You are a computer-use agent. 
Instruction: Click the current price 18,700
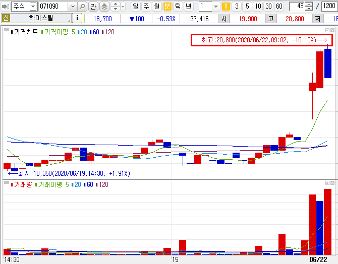[x=102, y=19]
